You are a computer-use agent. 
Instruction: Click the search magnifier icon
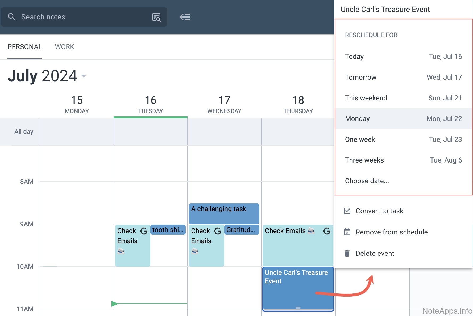coord(11,17)
